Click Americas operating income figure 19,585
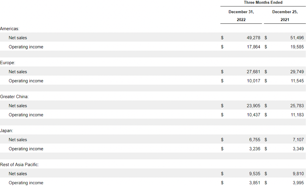Image resolution: width=306 pixels, height=186 pixels. tap(297, 47)
